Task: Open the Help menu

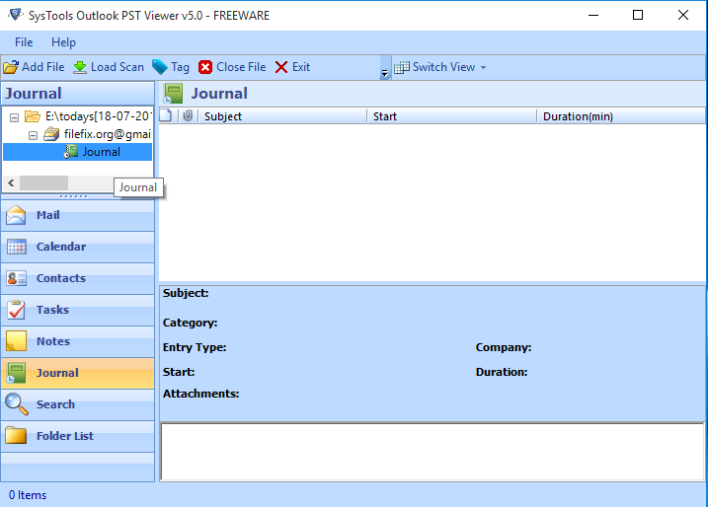Action: tap(63, 42)
